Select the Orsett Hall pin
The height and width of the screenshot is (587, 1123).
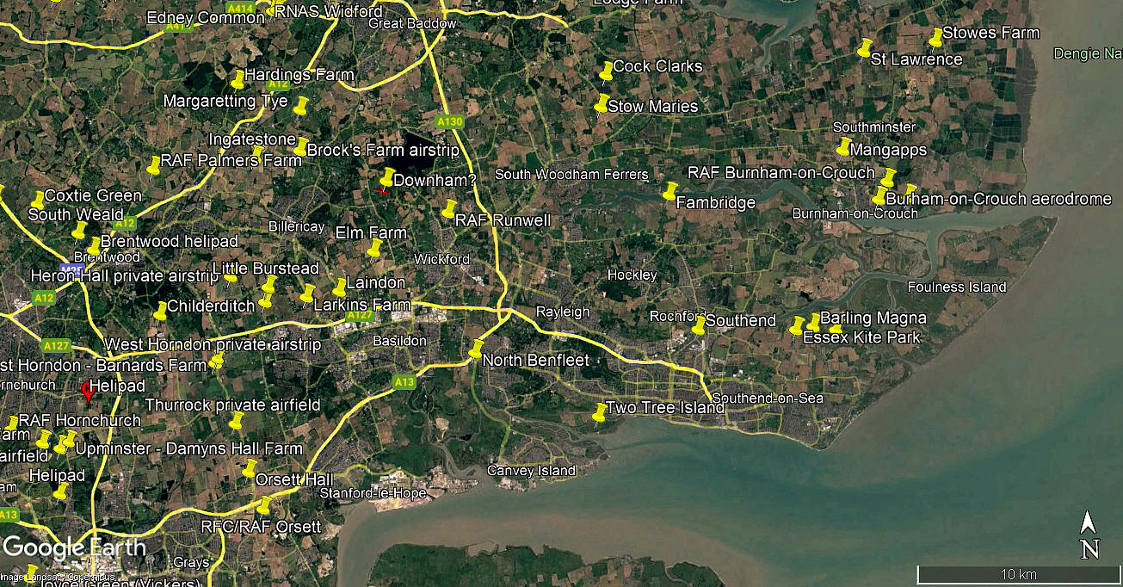point(250,468)
